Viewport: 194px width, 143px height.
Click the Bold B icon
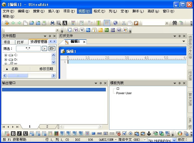coord(13,133)
